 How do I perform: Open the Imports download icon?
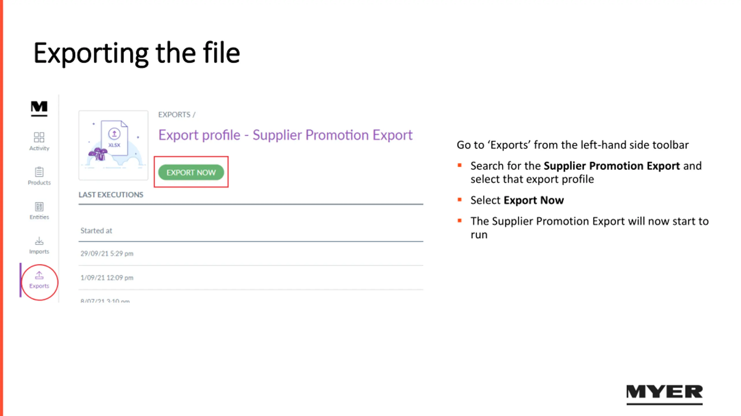pos(39,241)
